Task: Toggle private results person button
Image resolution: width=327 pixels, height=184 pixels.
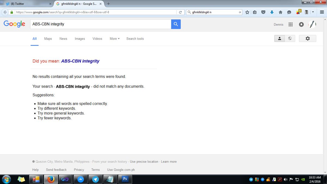Action: pyautogui.click(x=279, y=38)
